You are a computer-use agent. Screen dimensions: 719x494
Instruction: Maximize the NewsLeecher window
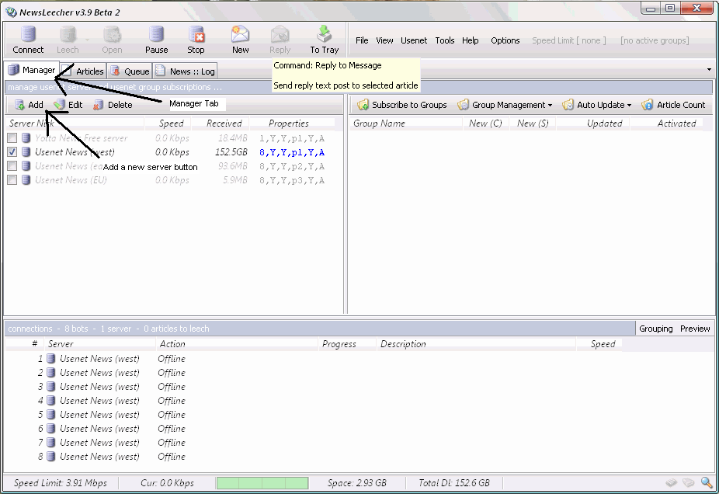tap(670, 9)
